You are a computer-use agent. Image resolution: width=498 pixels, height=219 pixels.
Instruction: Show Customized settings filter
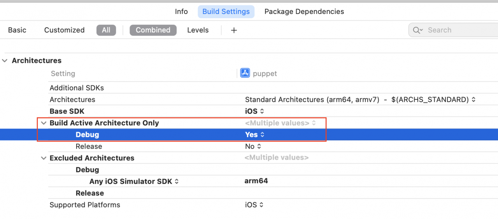click(x=64, y=30)
